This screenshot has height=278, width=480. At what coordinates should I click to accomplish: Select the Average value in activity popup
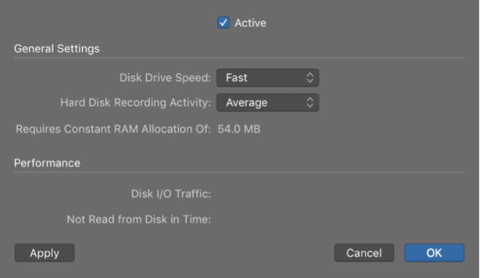247,103
